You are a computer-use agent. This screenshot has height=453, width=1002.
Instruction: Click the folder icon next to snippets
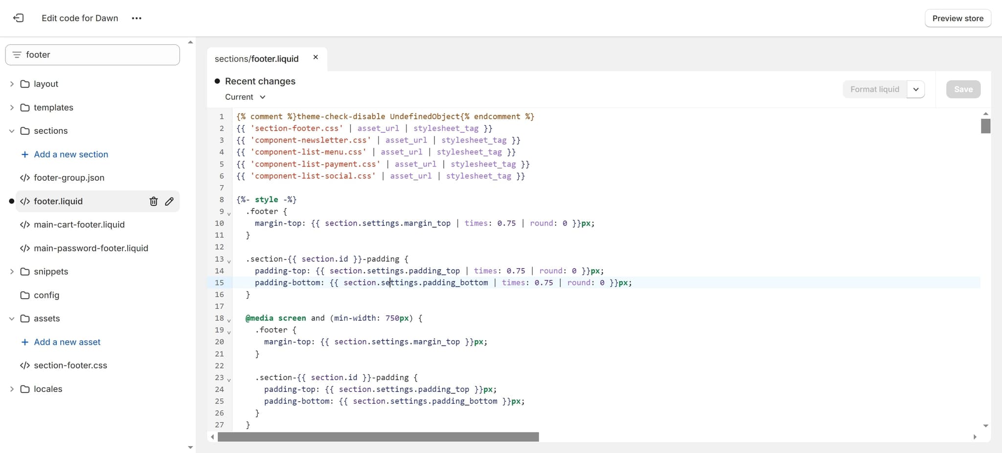point(25,271)
